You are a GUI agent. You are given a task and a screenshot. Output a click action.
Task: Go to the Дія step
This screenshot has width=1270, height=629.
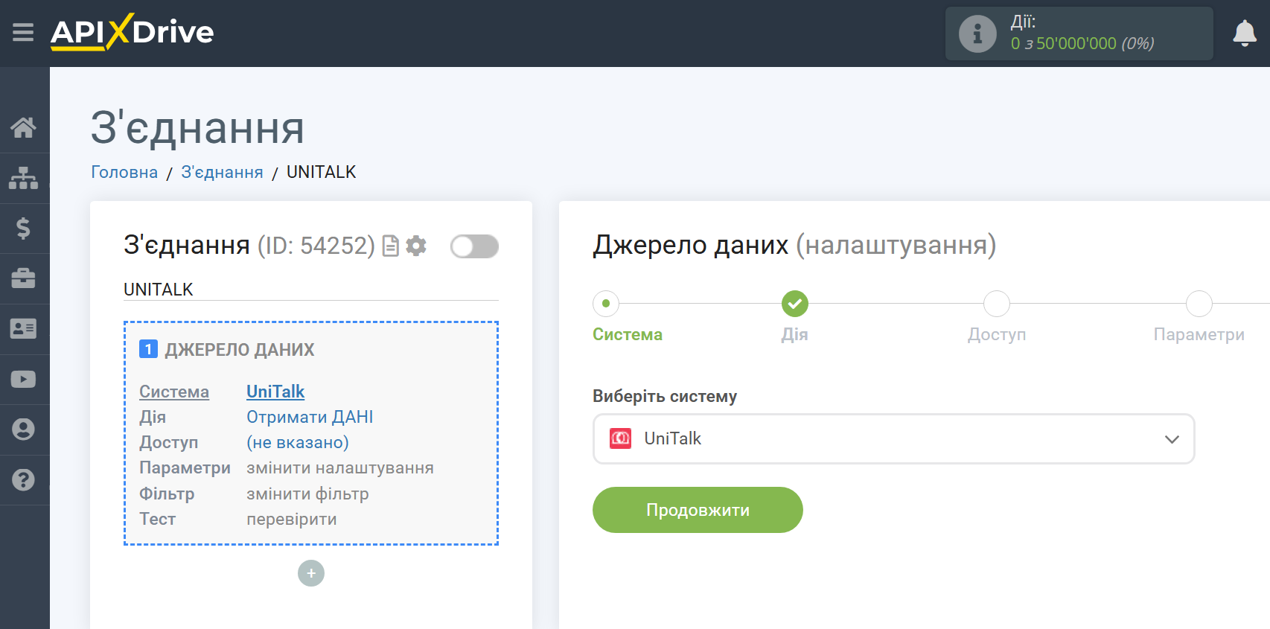pyautogui.click(x=794, y=334)
